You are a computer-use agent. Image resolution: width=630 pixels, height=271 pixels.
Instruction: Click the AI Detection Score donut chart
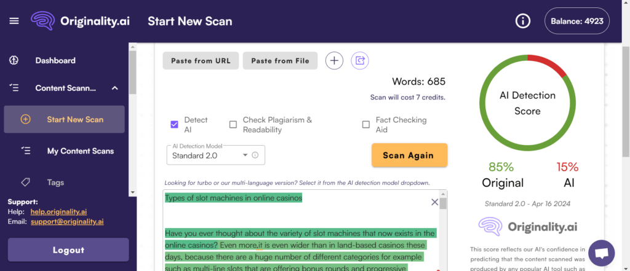tap(527, 103)
